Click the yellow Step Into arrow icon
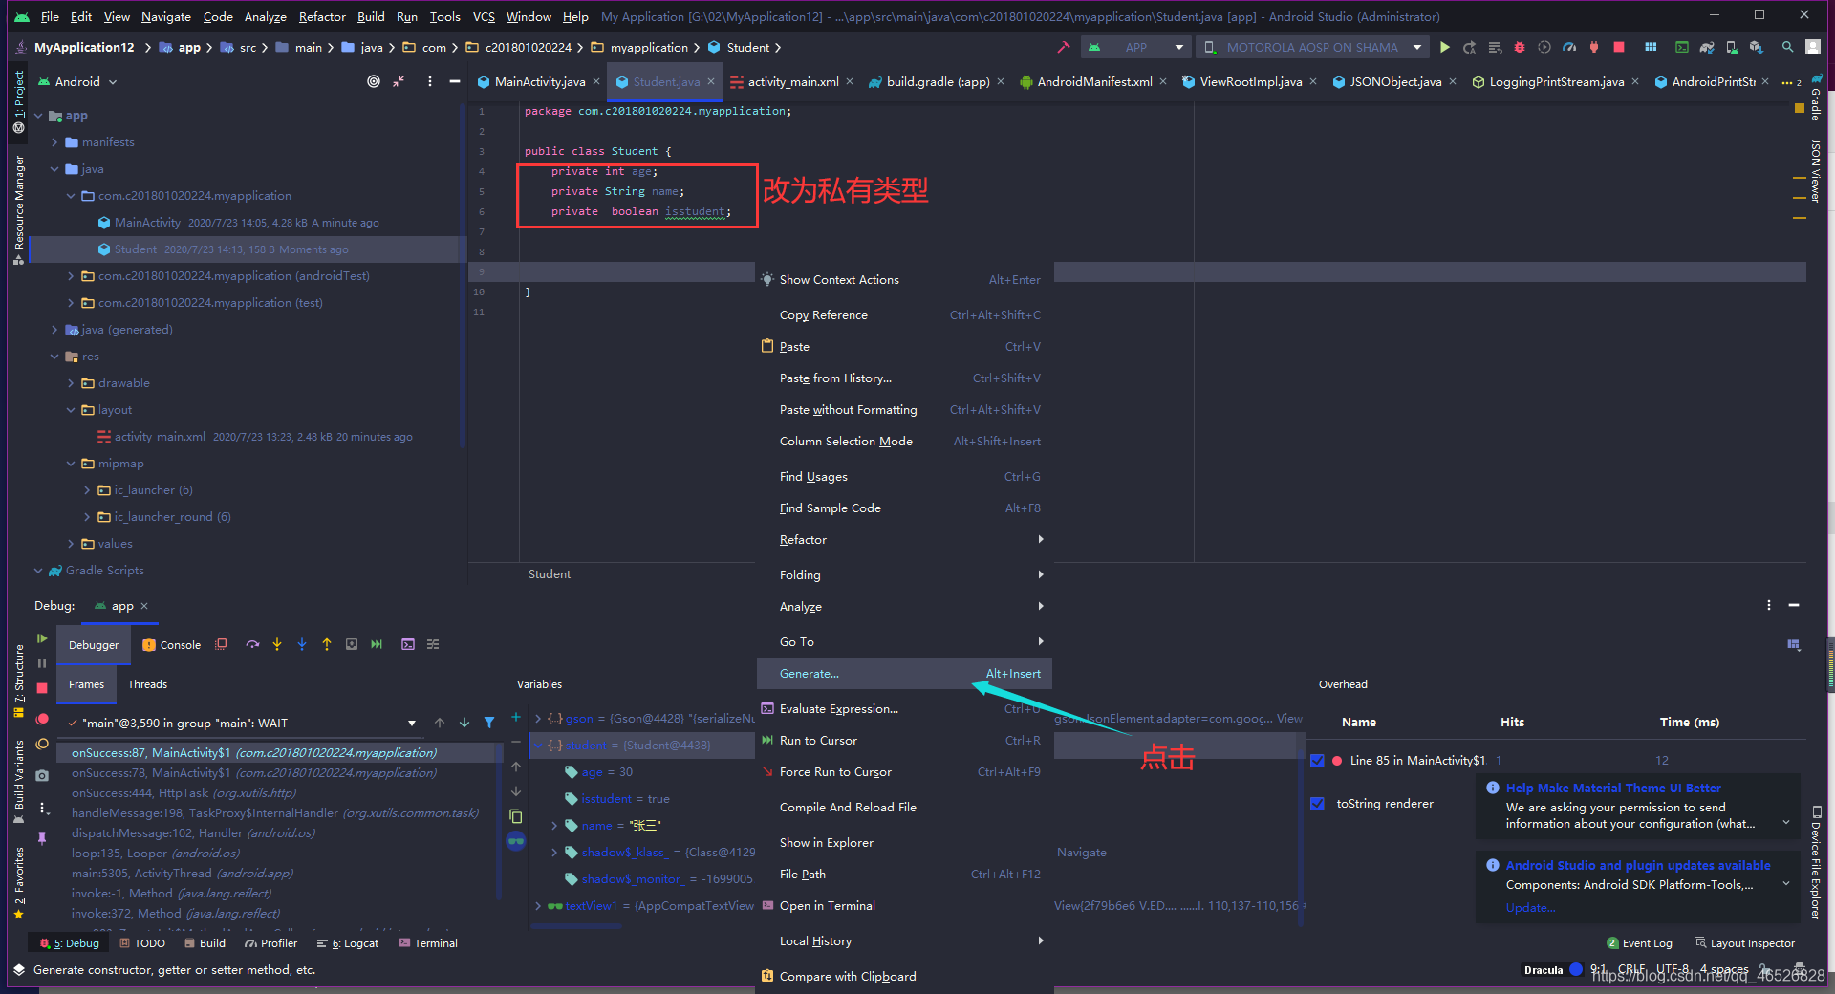1835x994 pixels. click(277, 644)
